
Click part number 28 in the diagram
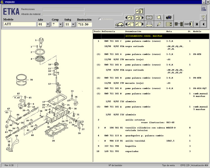pyautogui.click(x=53, y=141)
